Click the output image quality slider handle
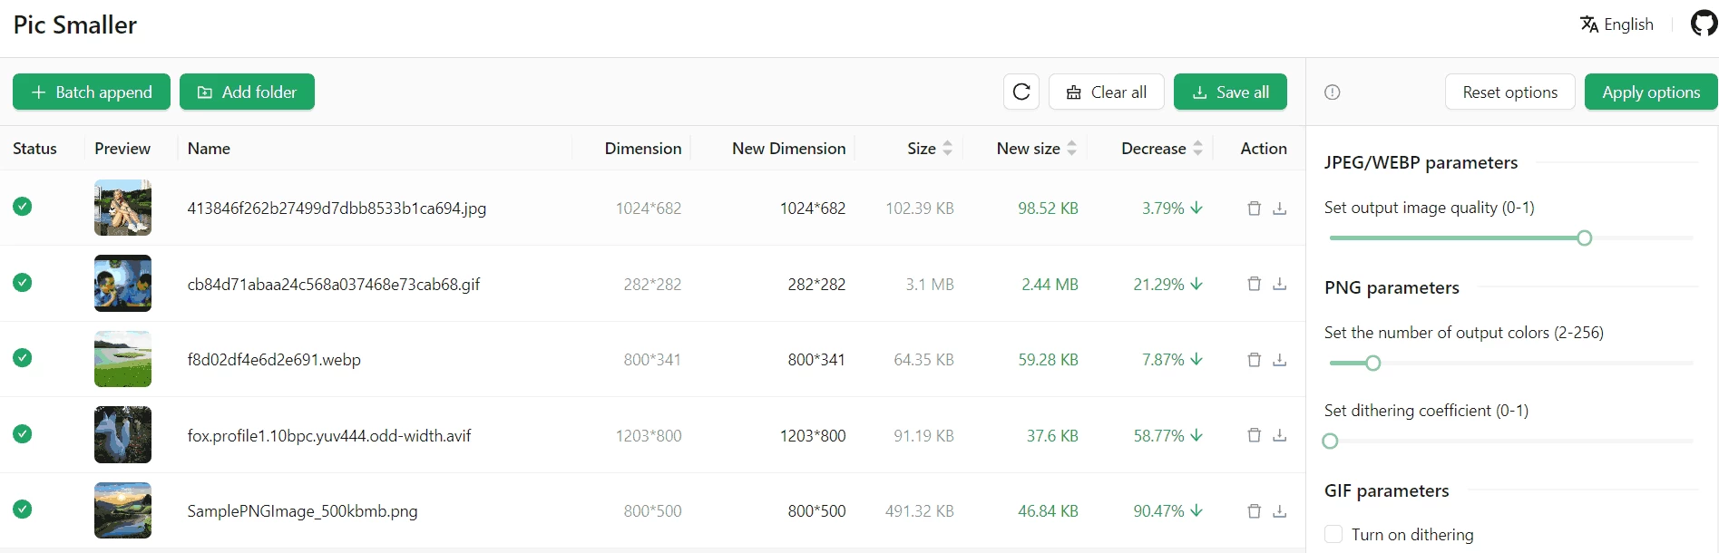This screenshot has width=1719, height=553. click(x=1584, y=238)
